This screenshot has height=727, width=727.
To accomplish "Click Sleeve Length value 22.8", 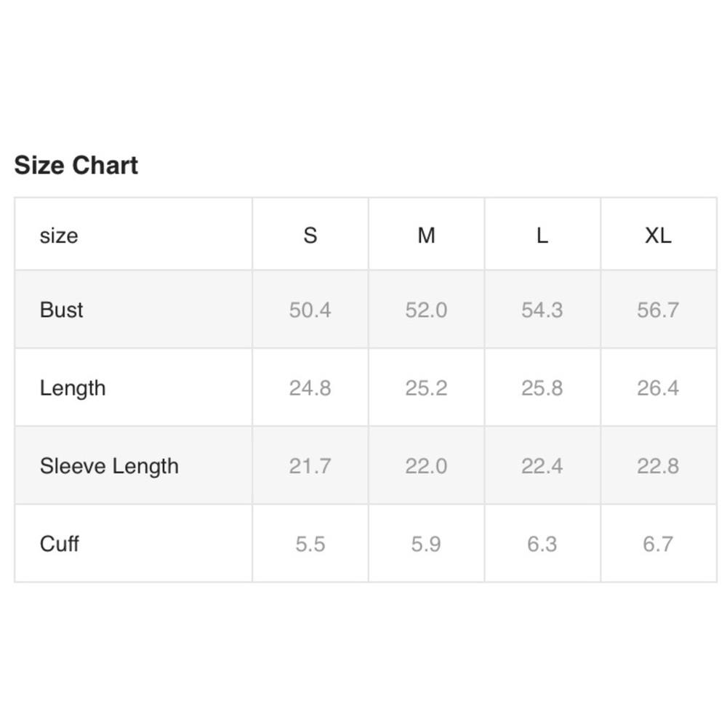I will (658, 466).
